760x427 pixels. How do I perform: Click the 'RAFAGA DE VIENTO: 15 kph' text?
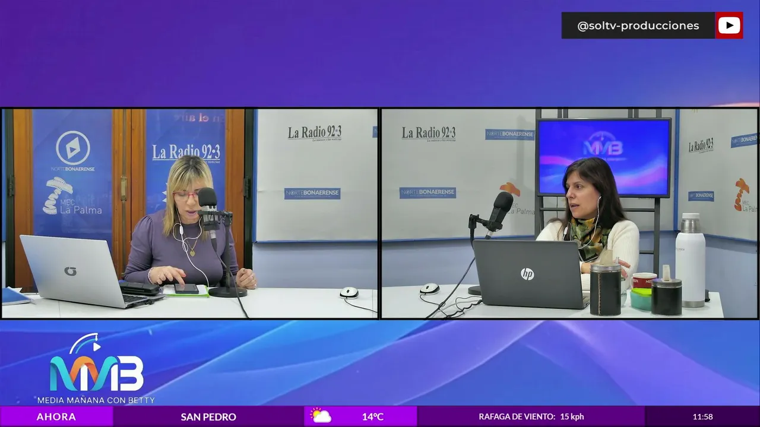coord(531,417)
